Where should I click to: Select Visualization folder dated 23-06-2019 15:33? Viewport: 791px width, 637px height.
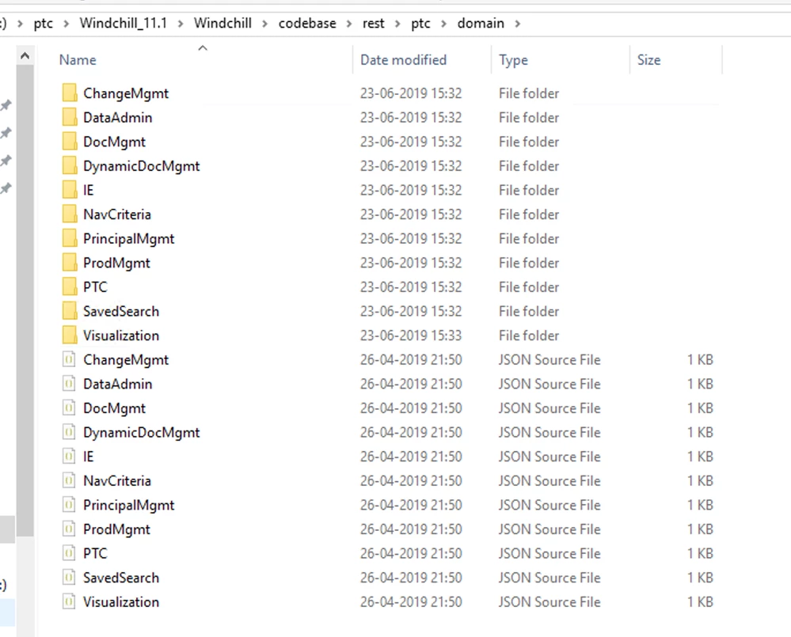coord(121,336)
